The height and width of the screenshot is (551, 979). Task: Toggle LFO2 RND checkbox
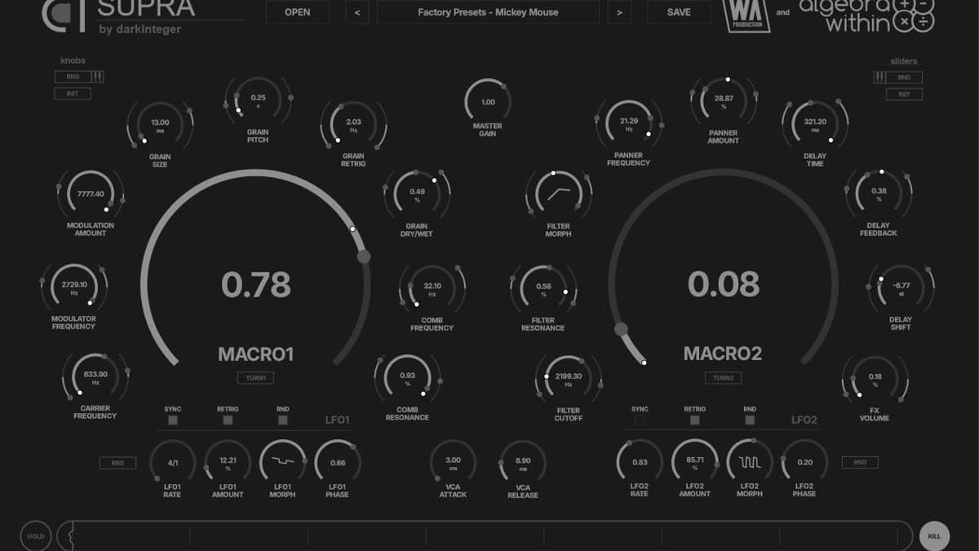(x=750, y=420)
